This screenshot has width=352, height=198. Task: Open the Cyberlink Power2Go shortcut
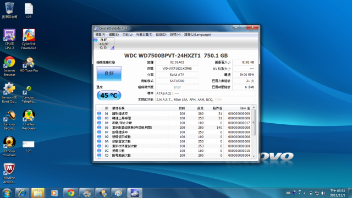[29, 39]
